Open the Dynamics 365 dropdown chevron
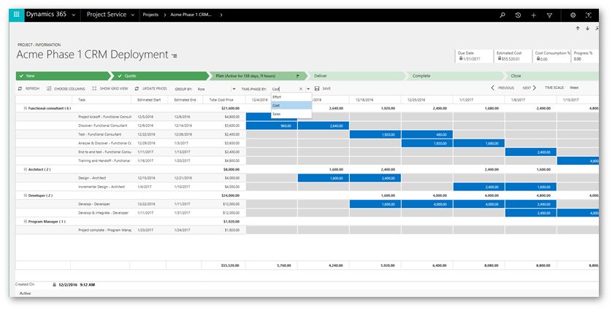Viewport: 612px width, 310px height. pyautogui.click(x=73, y=15)
